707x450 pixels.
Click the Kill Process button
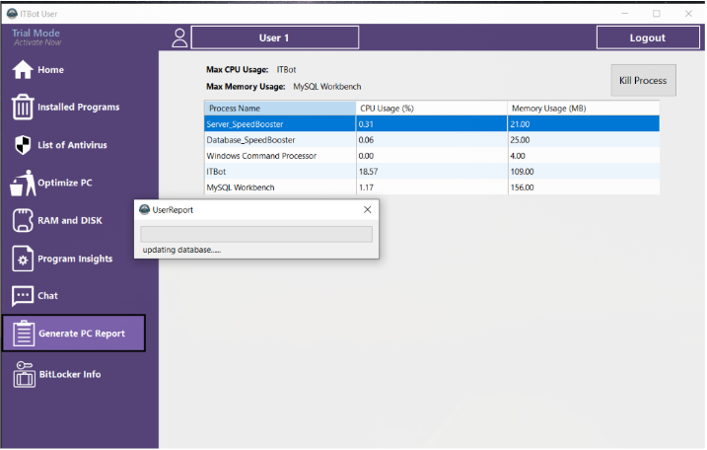(x=644, y=80)
